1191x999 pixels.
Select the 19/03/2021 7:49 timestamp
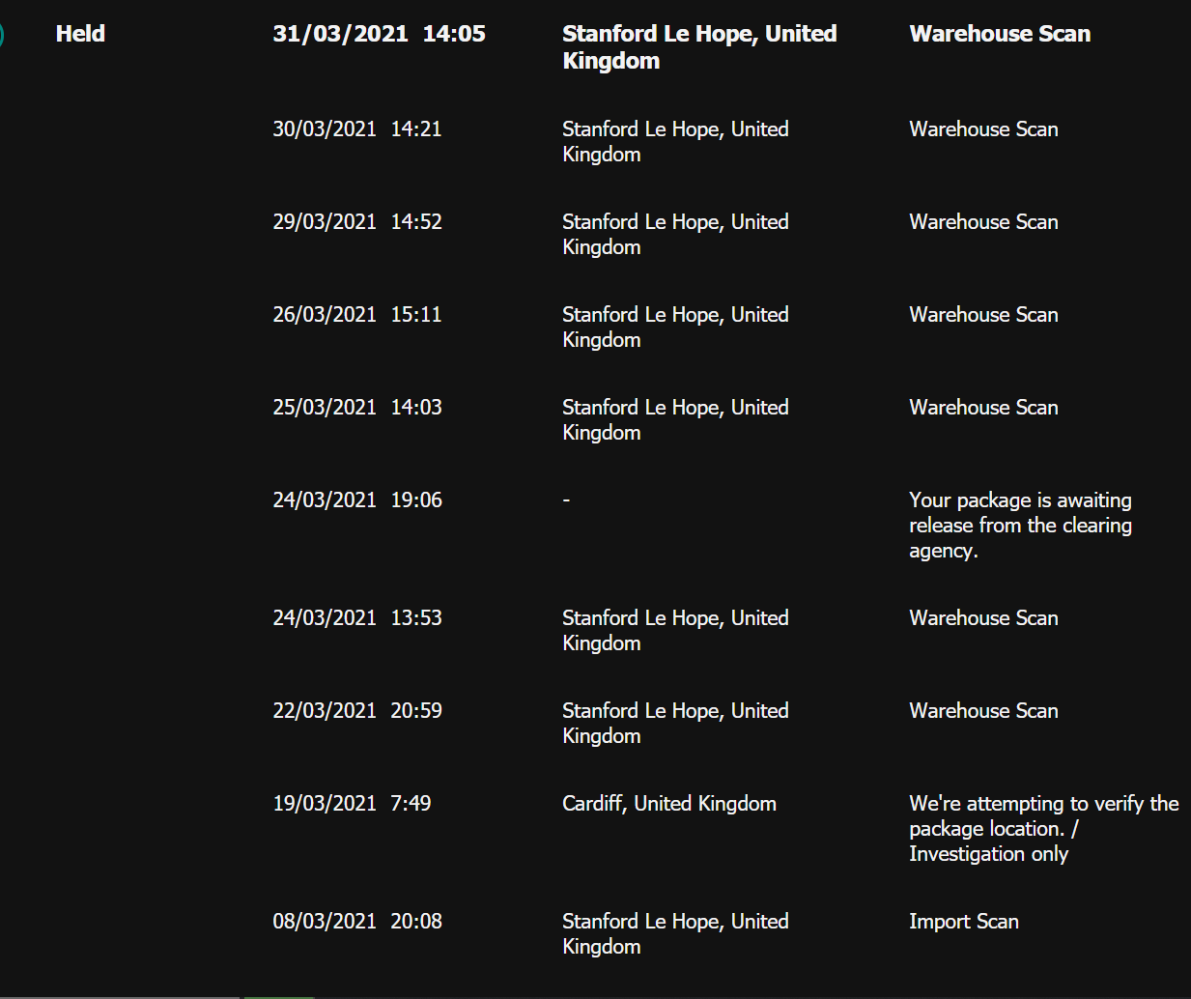click(352, 804)
